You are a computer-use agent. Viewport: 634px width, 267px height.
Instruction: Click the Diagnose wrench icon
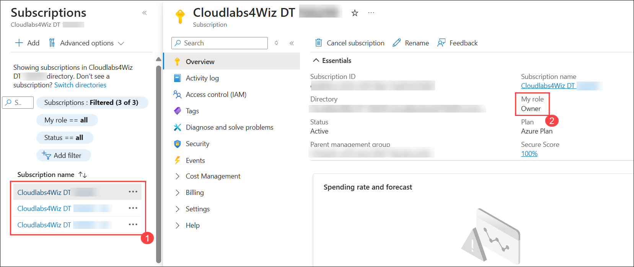click(x=177, y=127)
